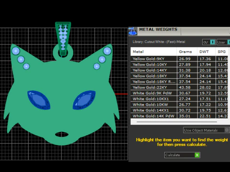Select the White Gold:10KX1 row
Screen dimensions: 230x172
coord(179,99)
